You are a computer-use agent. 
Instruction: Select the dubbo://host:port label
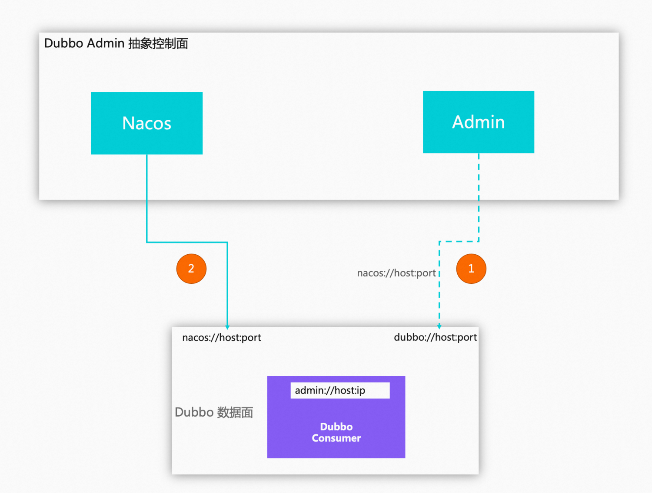pyautogui.click(x=435, y=337)
